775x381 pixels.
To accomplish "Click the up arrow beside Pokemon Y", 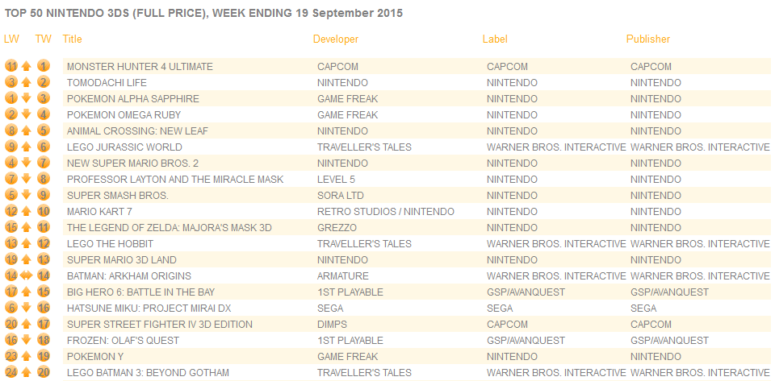I will (x=27, y=356).
